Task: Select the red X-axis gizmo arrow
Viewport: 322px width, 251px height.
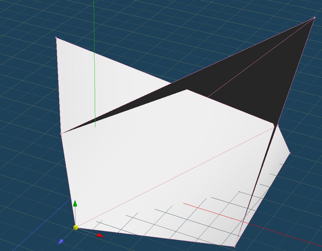Action: (x=100, y=235)
